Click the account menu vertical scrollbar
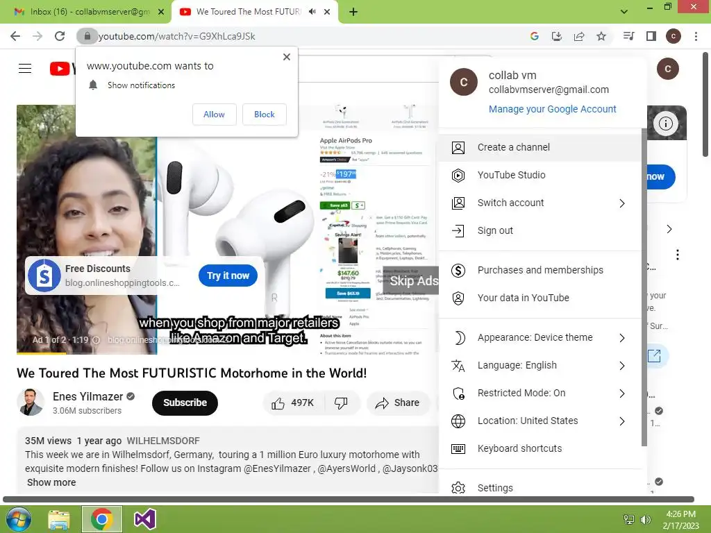The height and width of the screenshot is (533, 711). [x=644, y=287]
